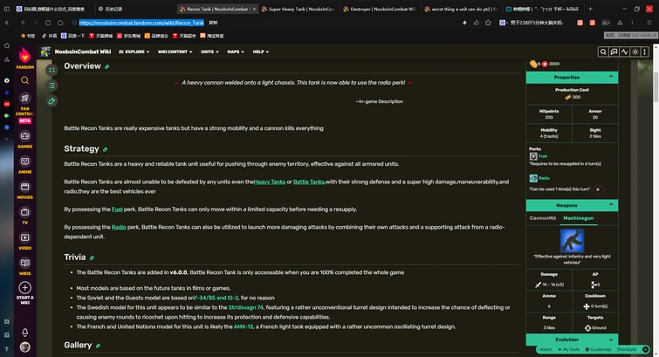Click Machinegun weapon image
The image size is (659, 357).
tap(572, 240)
